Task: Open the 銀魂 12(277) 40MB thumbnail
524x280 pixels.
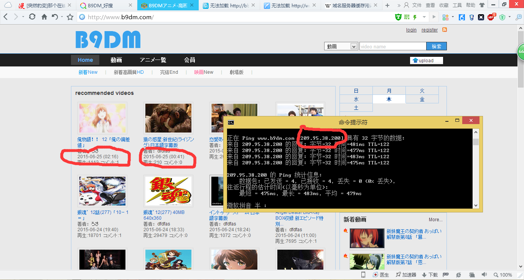Action: pos(168,192)
